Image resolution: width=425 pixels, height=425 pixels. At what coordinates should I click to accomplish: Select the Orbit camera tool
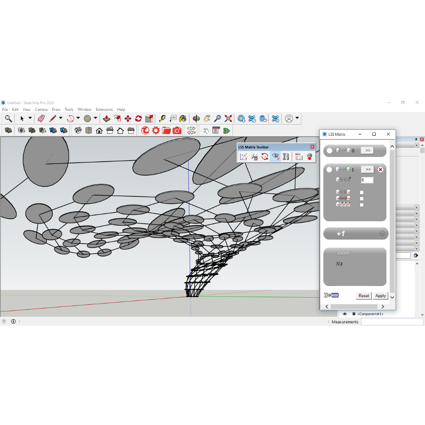click(196, 119)
